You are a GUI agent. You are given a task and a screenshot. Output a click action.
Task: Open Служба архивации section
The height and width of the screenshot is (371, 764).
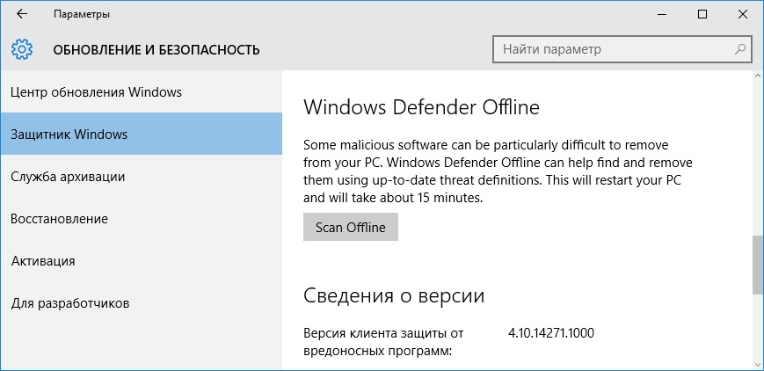click(x=141, y=177)
